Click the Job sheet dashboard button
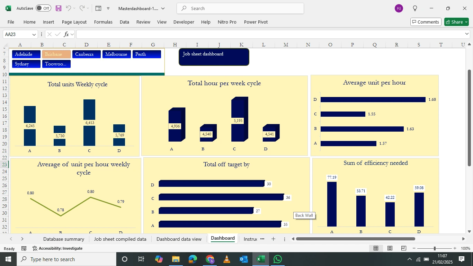The height and width of the screenshot is (266, 473). [214, 57]
